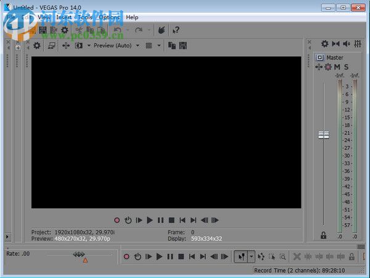The height and width of the screenshot is (278, 370).
Task: Toggle Dim Output speaker icon
Action: point(347,44)
